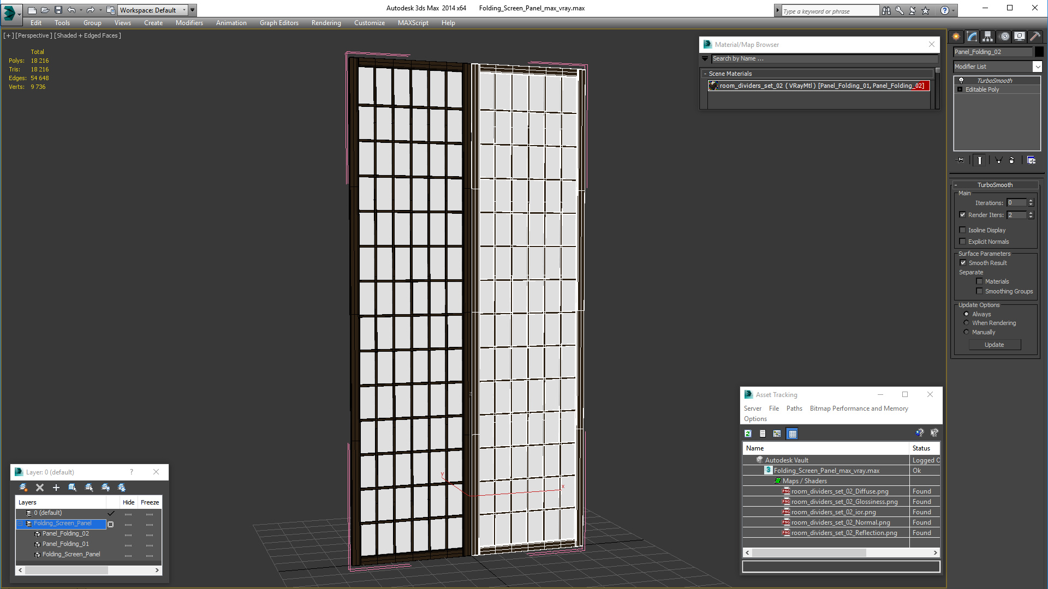Switch to the Utilities hammer panel

1035,37
